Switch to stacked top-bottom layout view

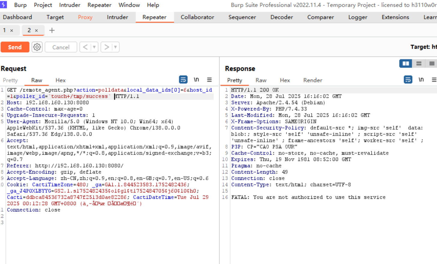coord(419,63)
